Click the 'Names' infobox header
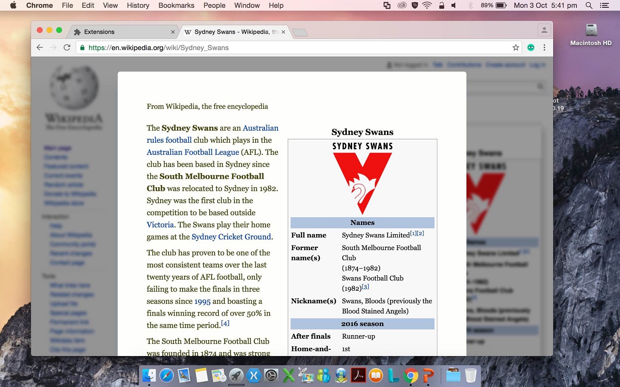The image size is (620, 387). (362, 223)
